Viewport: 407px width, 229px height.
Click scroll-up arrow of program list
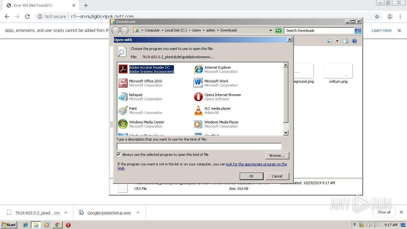286,65
